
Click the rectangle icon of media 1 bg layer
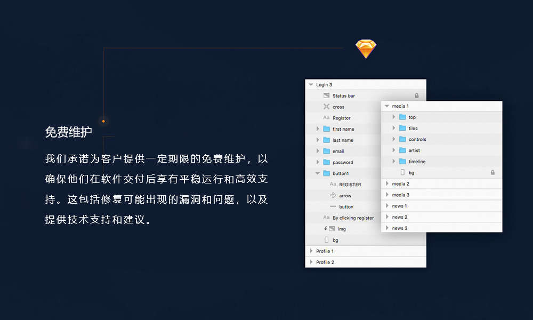coord(402,173)
